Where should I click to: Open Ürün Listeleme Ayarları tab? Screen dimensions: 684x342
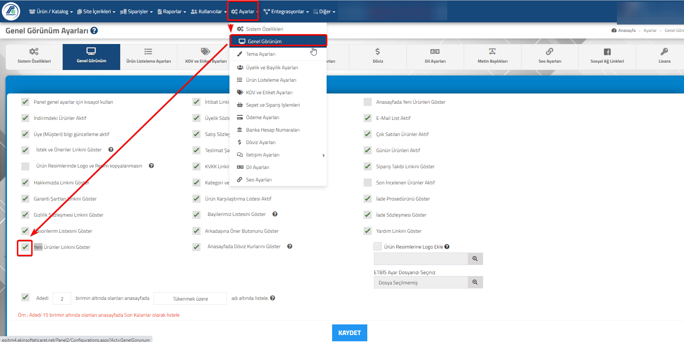[x=149, y=57]
